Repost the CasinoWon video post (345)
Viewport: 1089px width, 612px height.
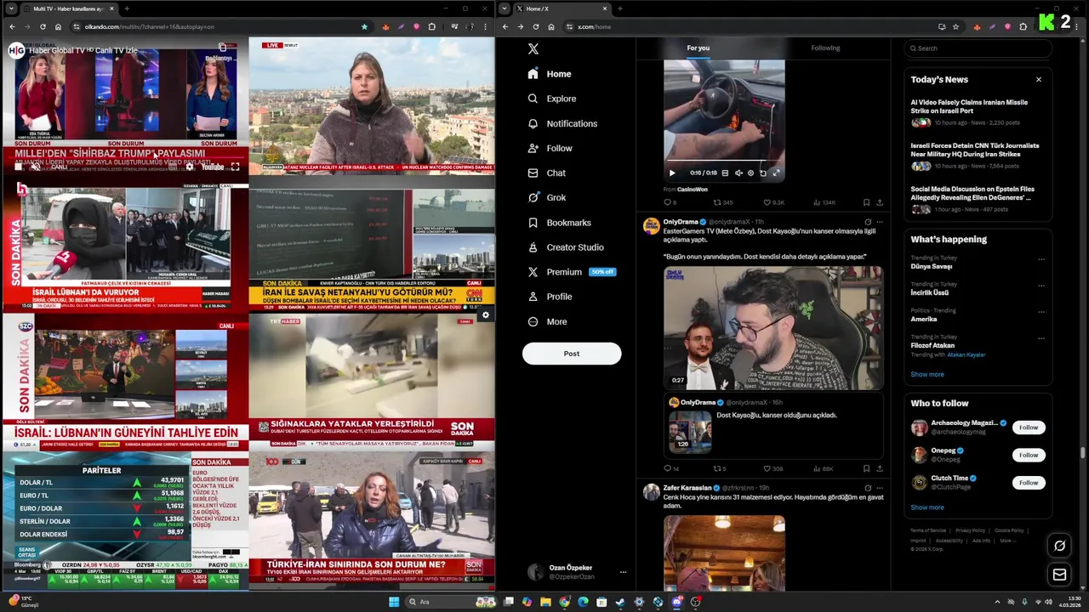(723, 202)
